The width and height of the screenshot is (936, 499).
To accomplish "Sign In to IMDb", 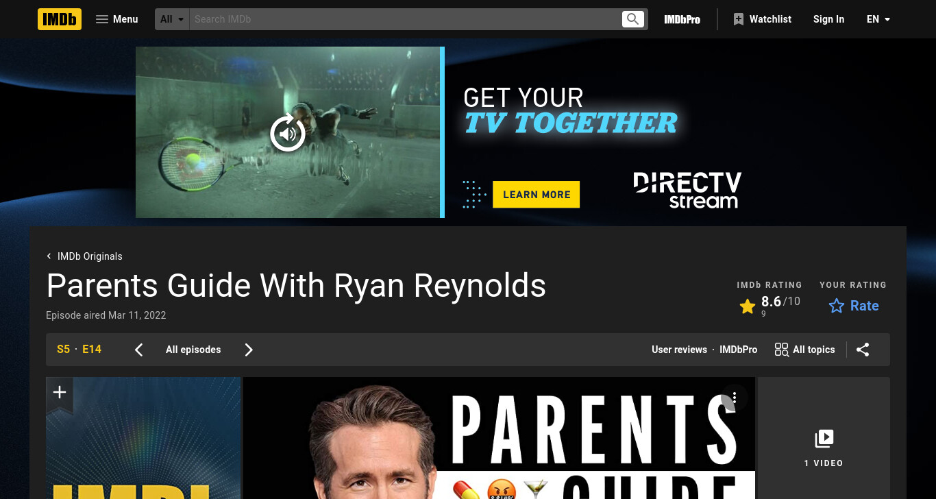I will 828,19.
